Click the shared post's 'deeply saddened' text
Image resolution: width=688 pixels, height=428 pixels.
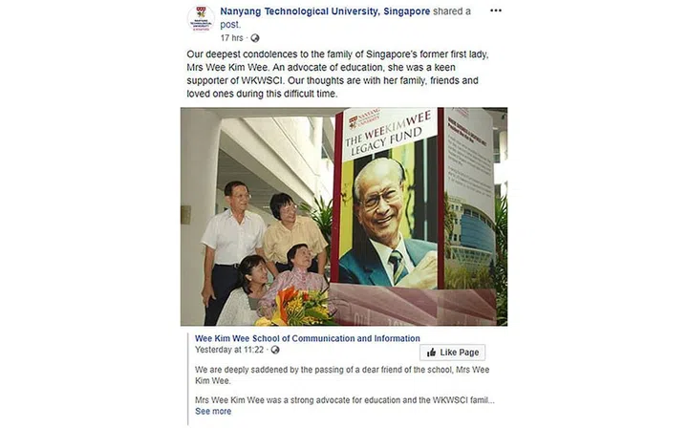coord(342,375)
